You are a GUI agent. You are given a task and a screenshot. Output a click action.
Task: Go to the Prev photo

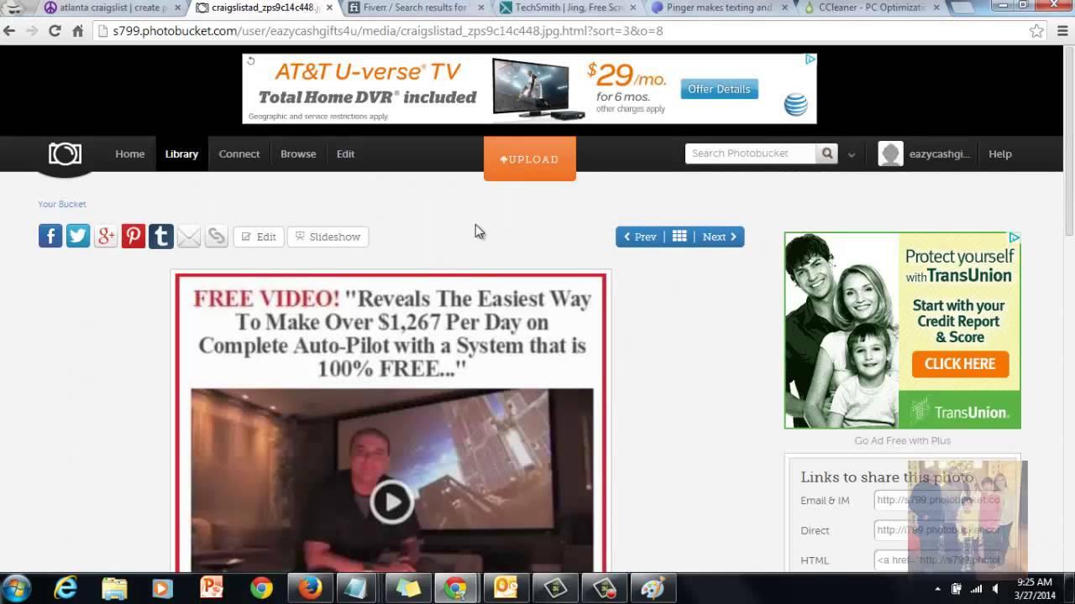pos(641,237)
